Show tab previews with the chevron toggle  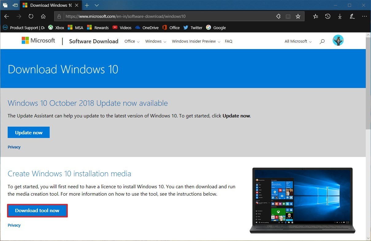97,5
